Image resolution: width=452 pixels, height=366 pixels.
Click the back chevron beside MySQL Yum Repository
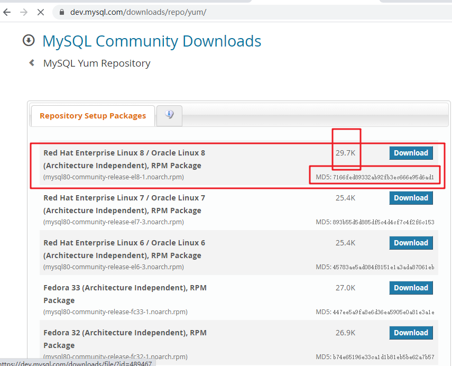pyautogui.click(x=32, y=62)
